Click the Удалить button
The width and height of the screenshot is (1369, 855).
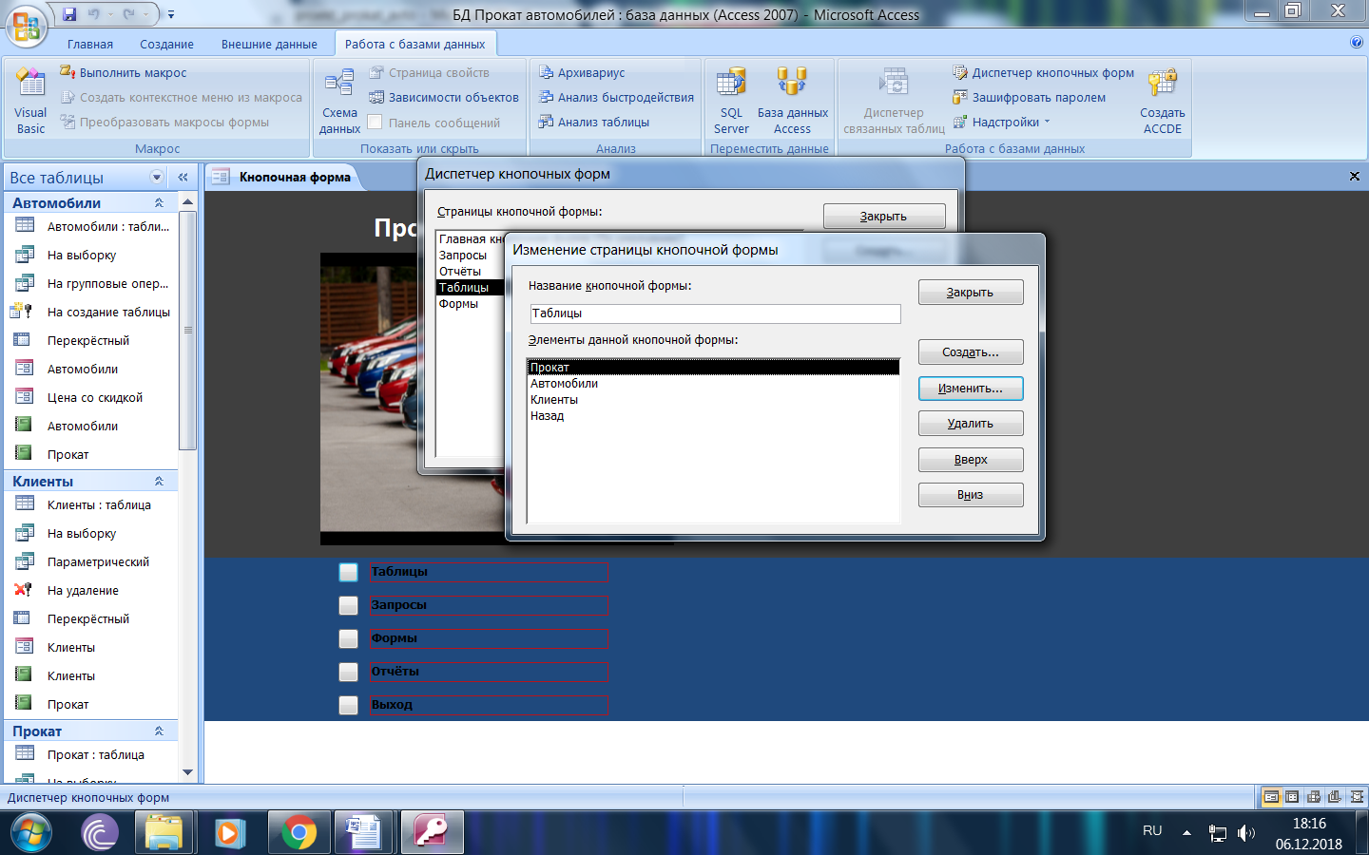click(971, 424)
